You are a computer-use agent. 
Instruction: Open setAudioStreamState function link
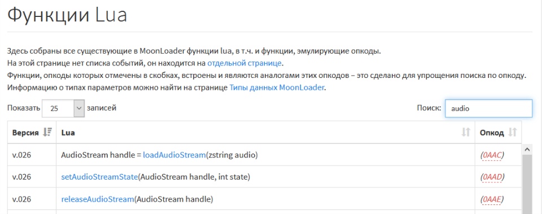point(99,177)
